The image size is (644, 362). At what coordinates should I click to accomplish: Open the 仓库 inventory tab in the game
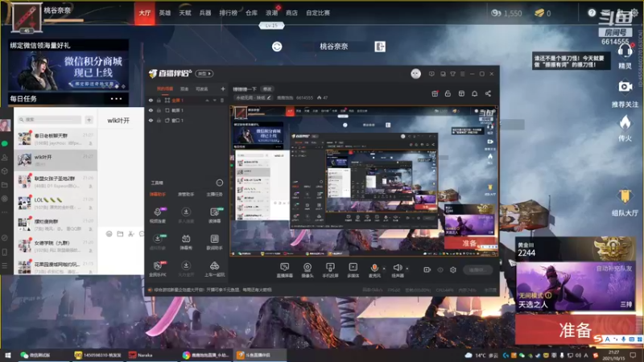point(251,13)
